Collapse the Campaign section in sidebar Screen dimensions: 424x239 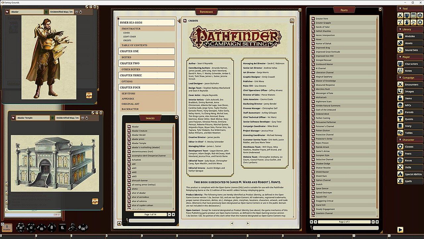click(410, 78)
